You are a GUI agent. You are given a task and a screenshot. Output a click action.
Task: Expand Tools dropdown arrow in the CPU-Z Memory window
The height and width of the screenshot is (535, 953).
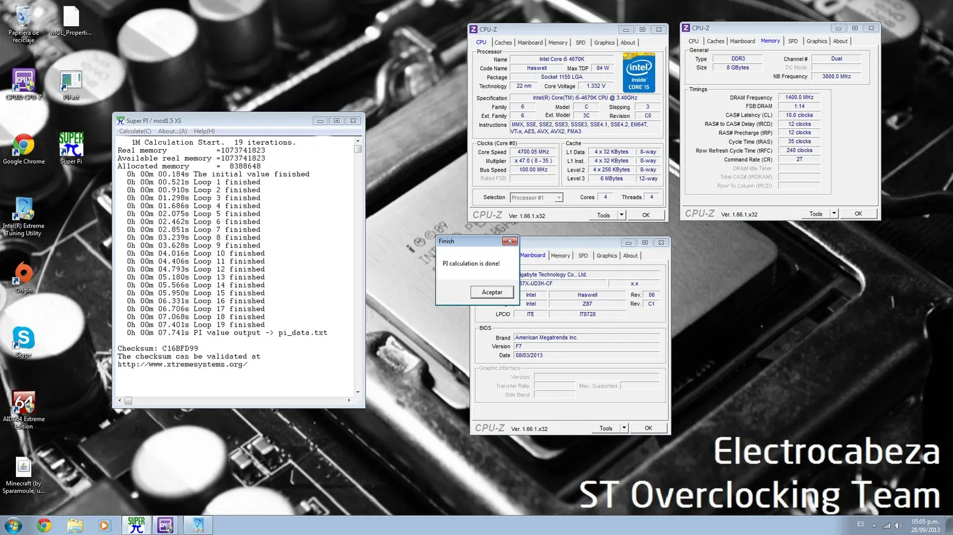point(834,214)
